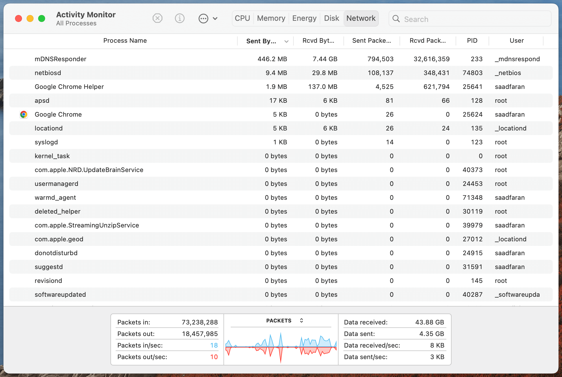Expand the chevron beside the action menu
Viewport: 562px width, 377px height.
tap(215, 18)
